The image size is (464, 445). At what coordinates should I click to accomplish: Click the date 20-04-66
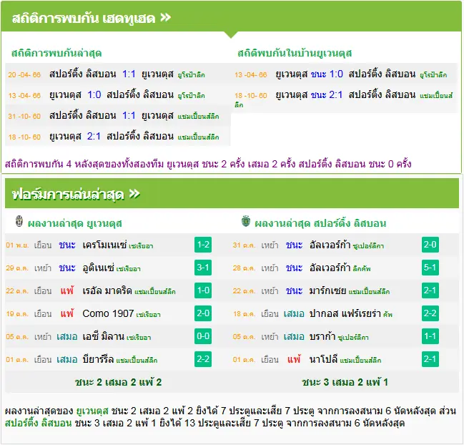pyautogui.click(x=24, y=74)
